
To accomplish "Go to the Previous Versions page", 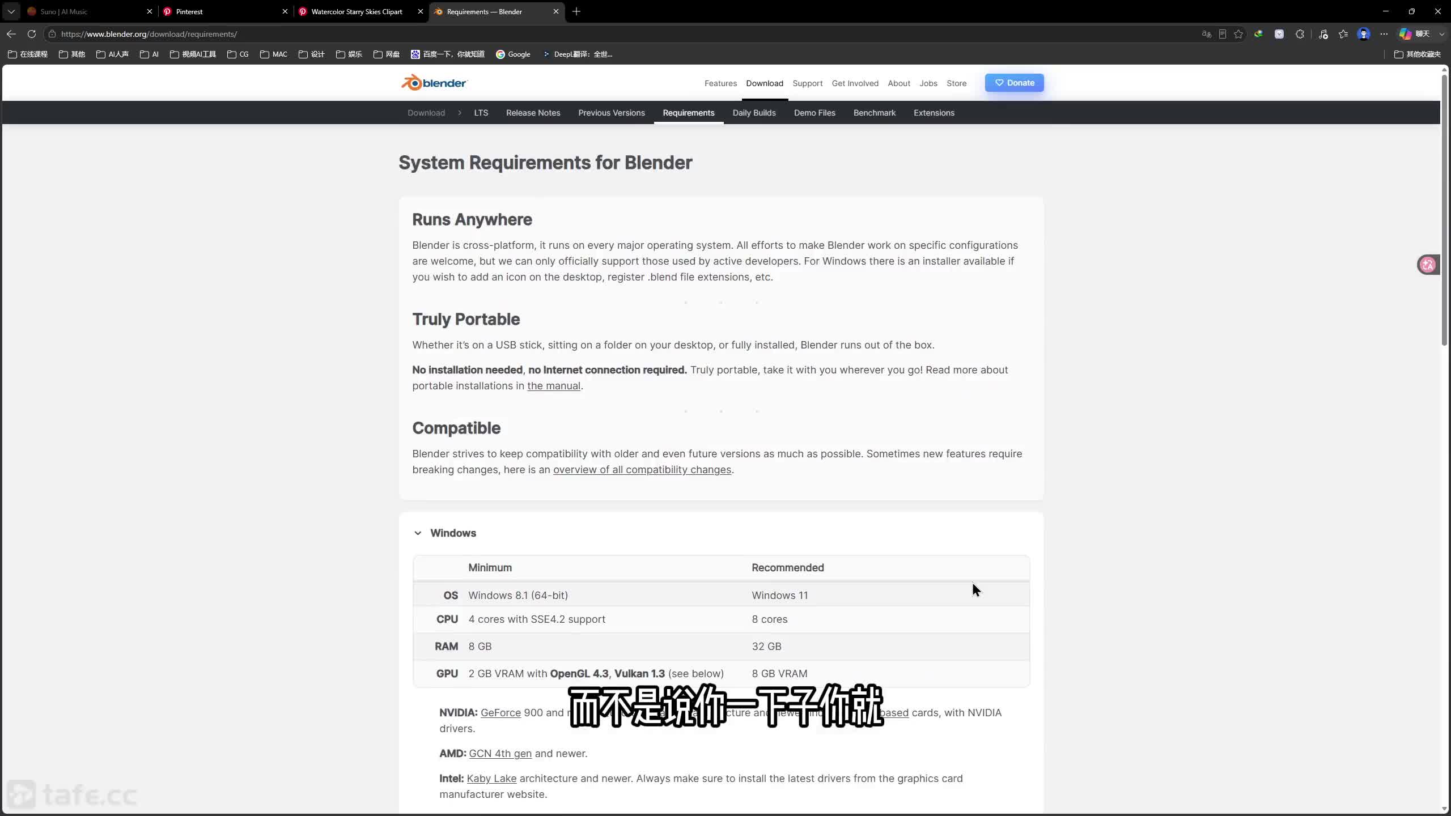I will (x=611, y=113).
